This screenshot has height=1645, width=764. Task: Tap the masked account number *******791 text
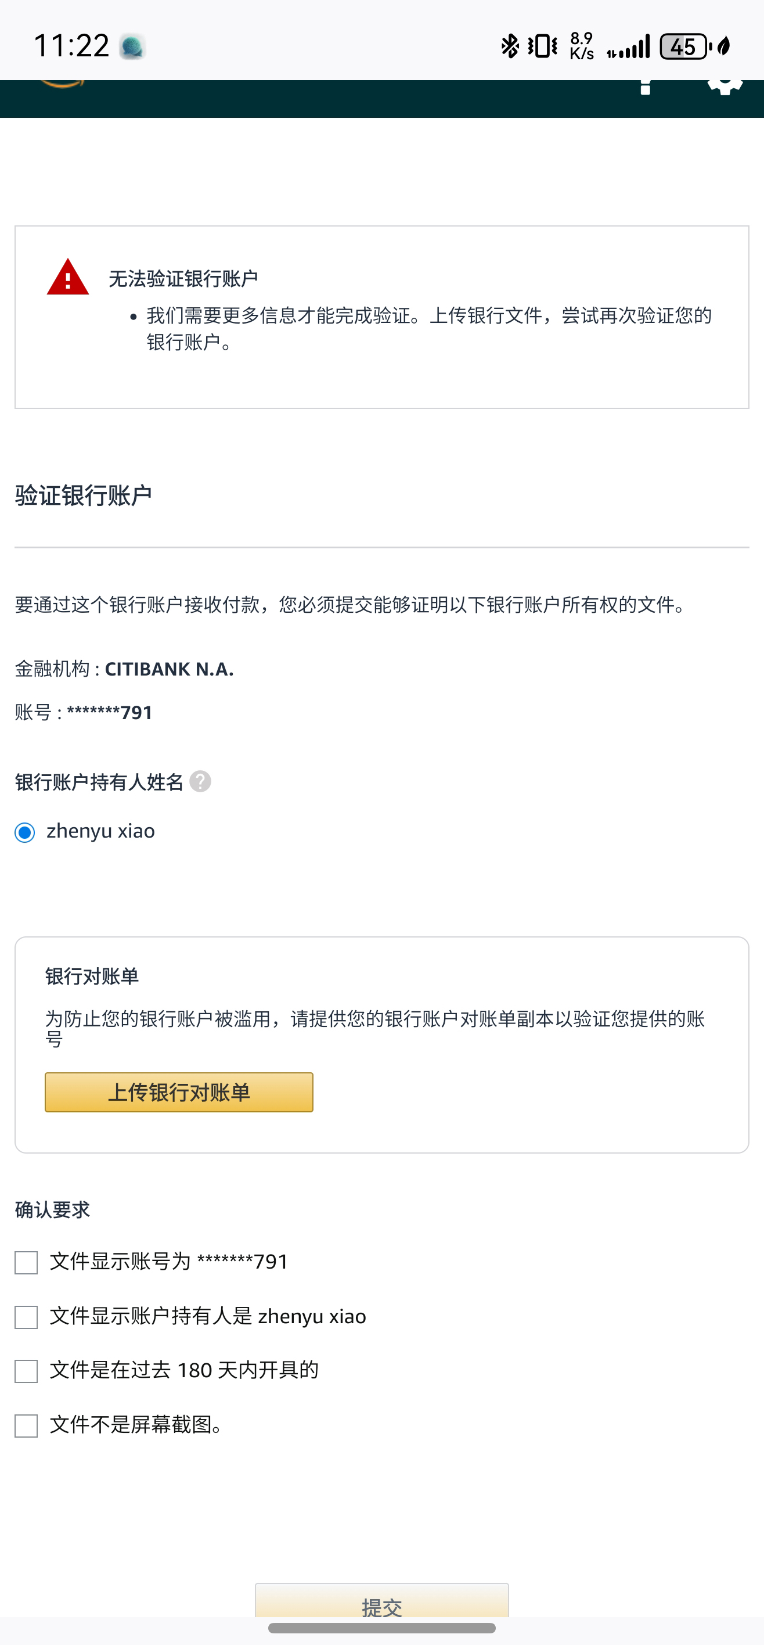pos(110,712)
